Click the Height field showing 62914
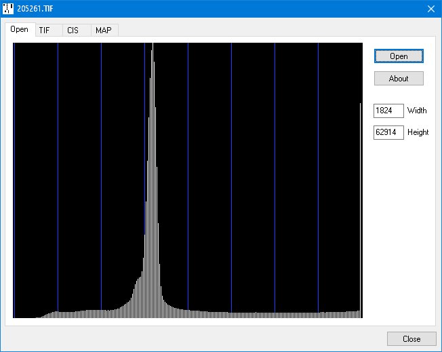Viewport: 442px width, 352px height. click(x=388, y=132)
